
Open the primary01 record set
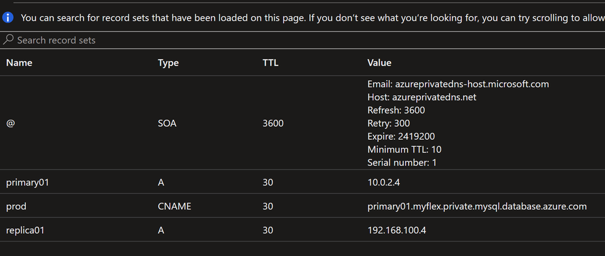point(303,182)
